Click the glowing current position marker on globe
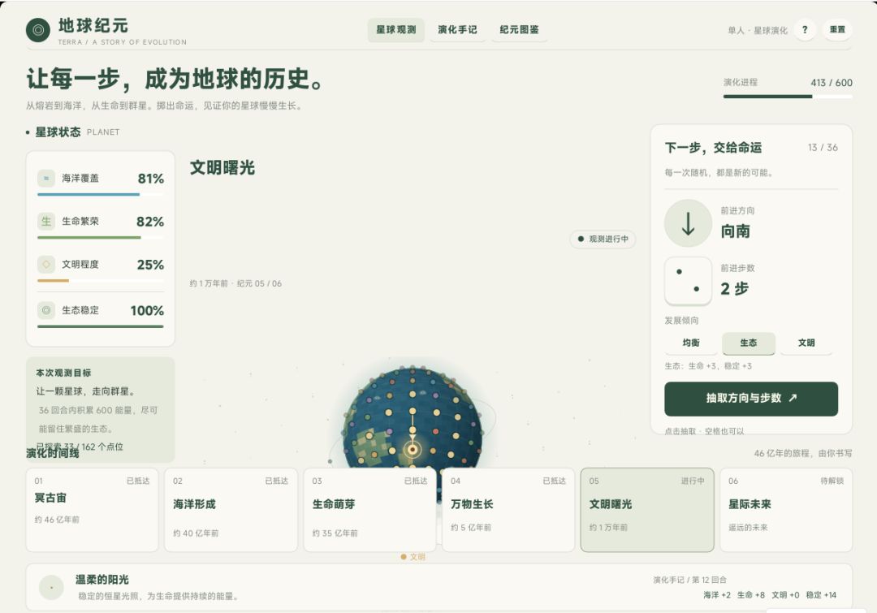The image size is (877, 613). coord(413,449)
